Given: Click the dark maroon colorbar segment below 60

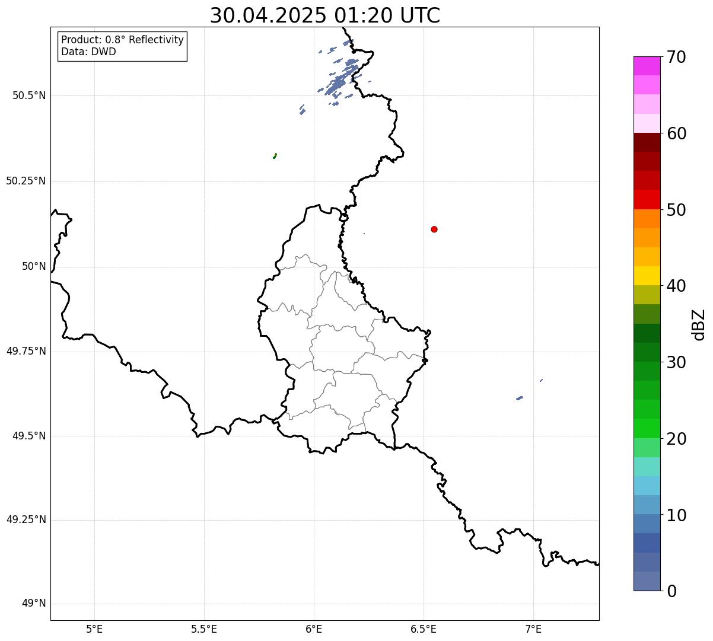Looking at the screenshot, I should (647, 142).
